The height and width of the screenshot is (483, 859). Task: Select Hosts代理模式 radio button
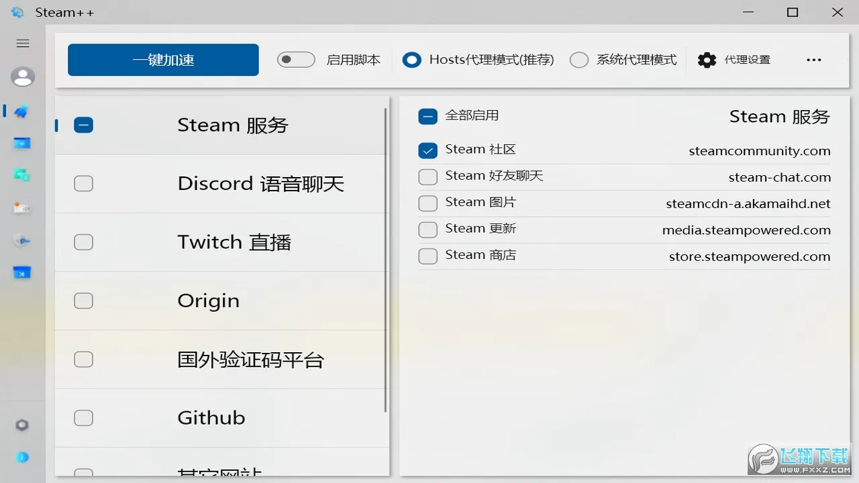(x=411, y=60)
